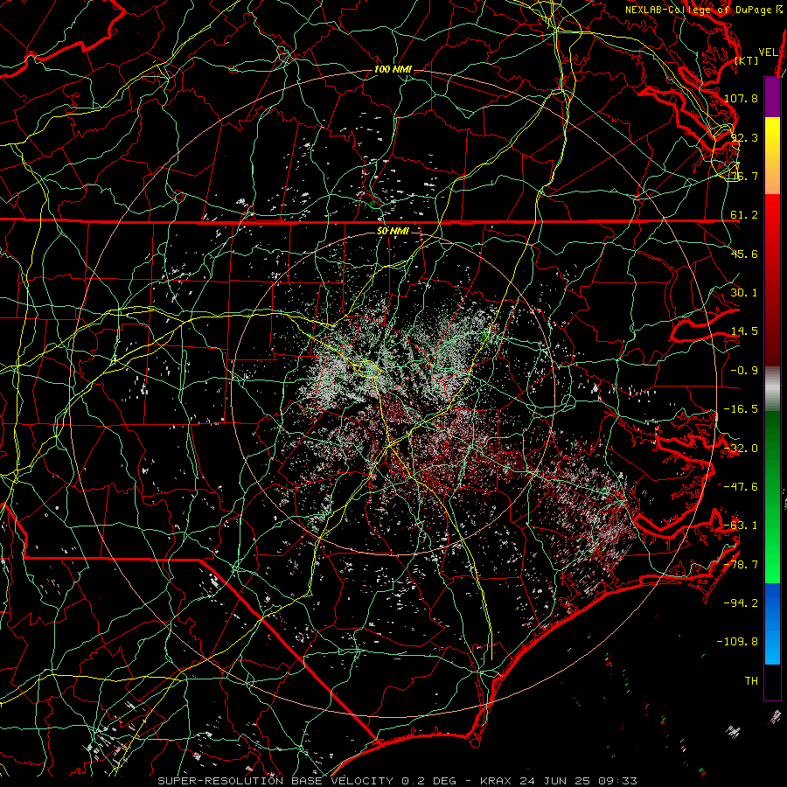Select the 61.2 velocity scale value
The width and height of the screenshot is (787, 787).
pyautogui.click(x=744, y=215)
